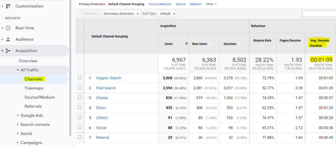
Task: Open Referrals sidebar report
Action: pos(33,106)
